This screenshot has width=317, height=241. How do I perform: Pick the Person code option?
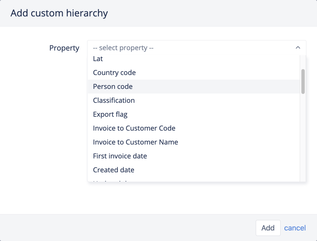point(113,86)
